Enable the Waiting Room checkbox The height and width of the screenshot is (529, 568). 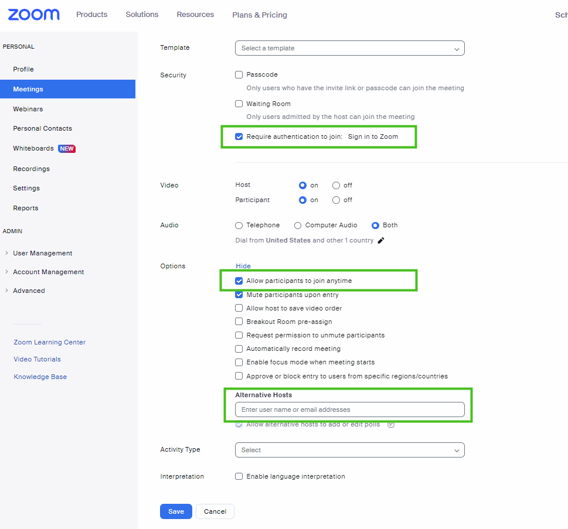239,104
